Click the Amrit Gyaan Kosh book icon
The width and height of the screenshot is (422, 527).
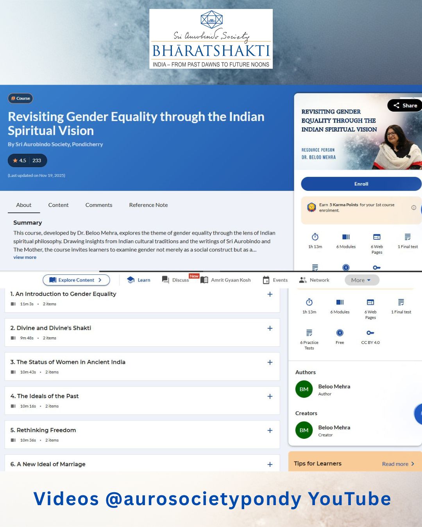click(204, 280)
